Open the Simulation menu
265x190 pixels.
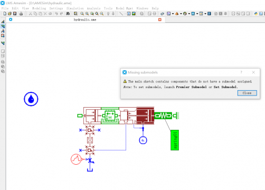point(75,8)
